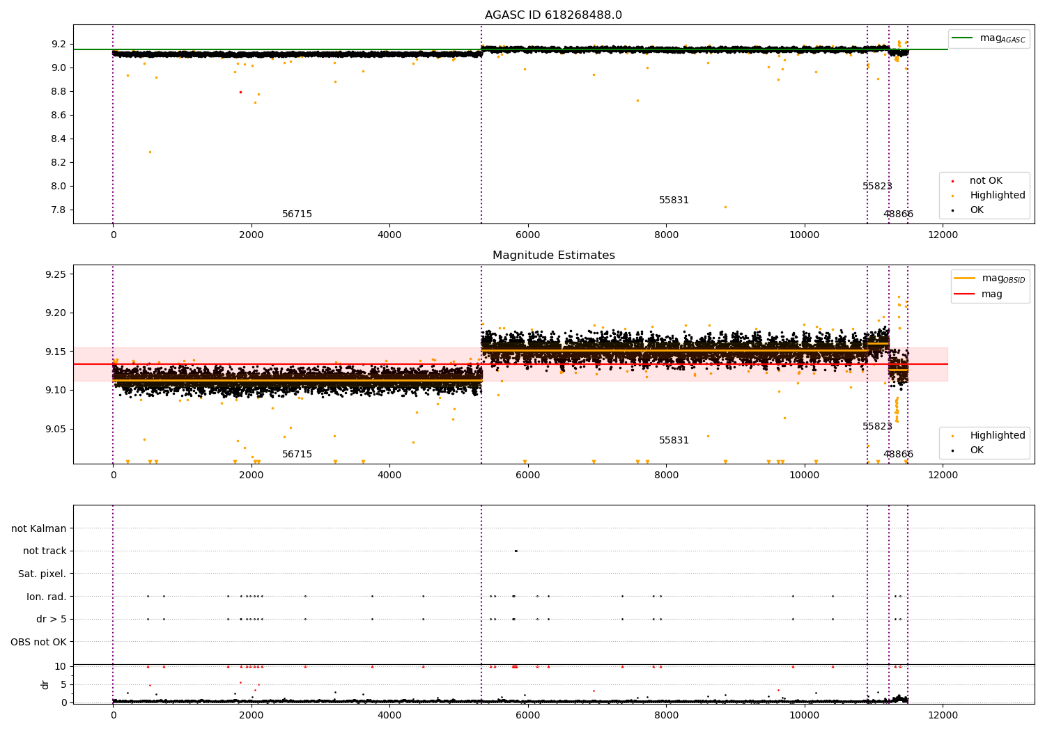Click the 'Sat. pixel.' row label

(42, 574)
